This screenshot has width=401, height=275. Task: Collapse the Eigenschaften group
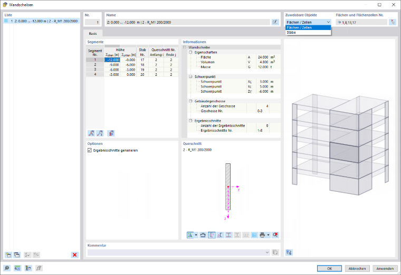[190, 52]
